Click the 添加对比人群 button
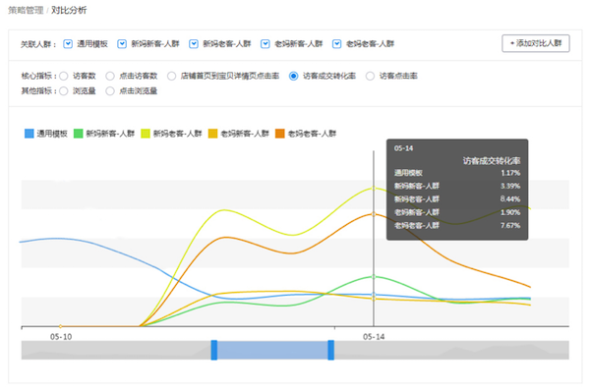 [x=536, y=43]
